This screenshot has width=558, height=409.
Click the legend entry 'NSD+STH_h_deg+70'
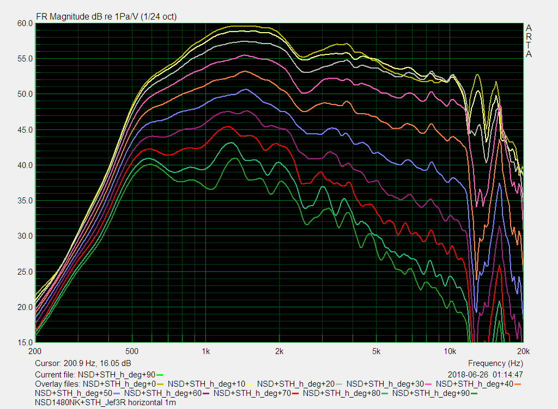252,393
